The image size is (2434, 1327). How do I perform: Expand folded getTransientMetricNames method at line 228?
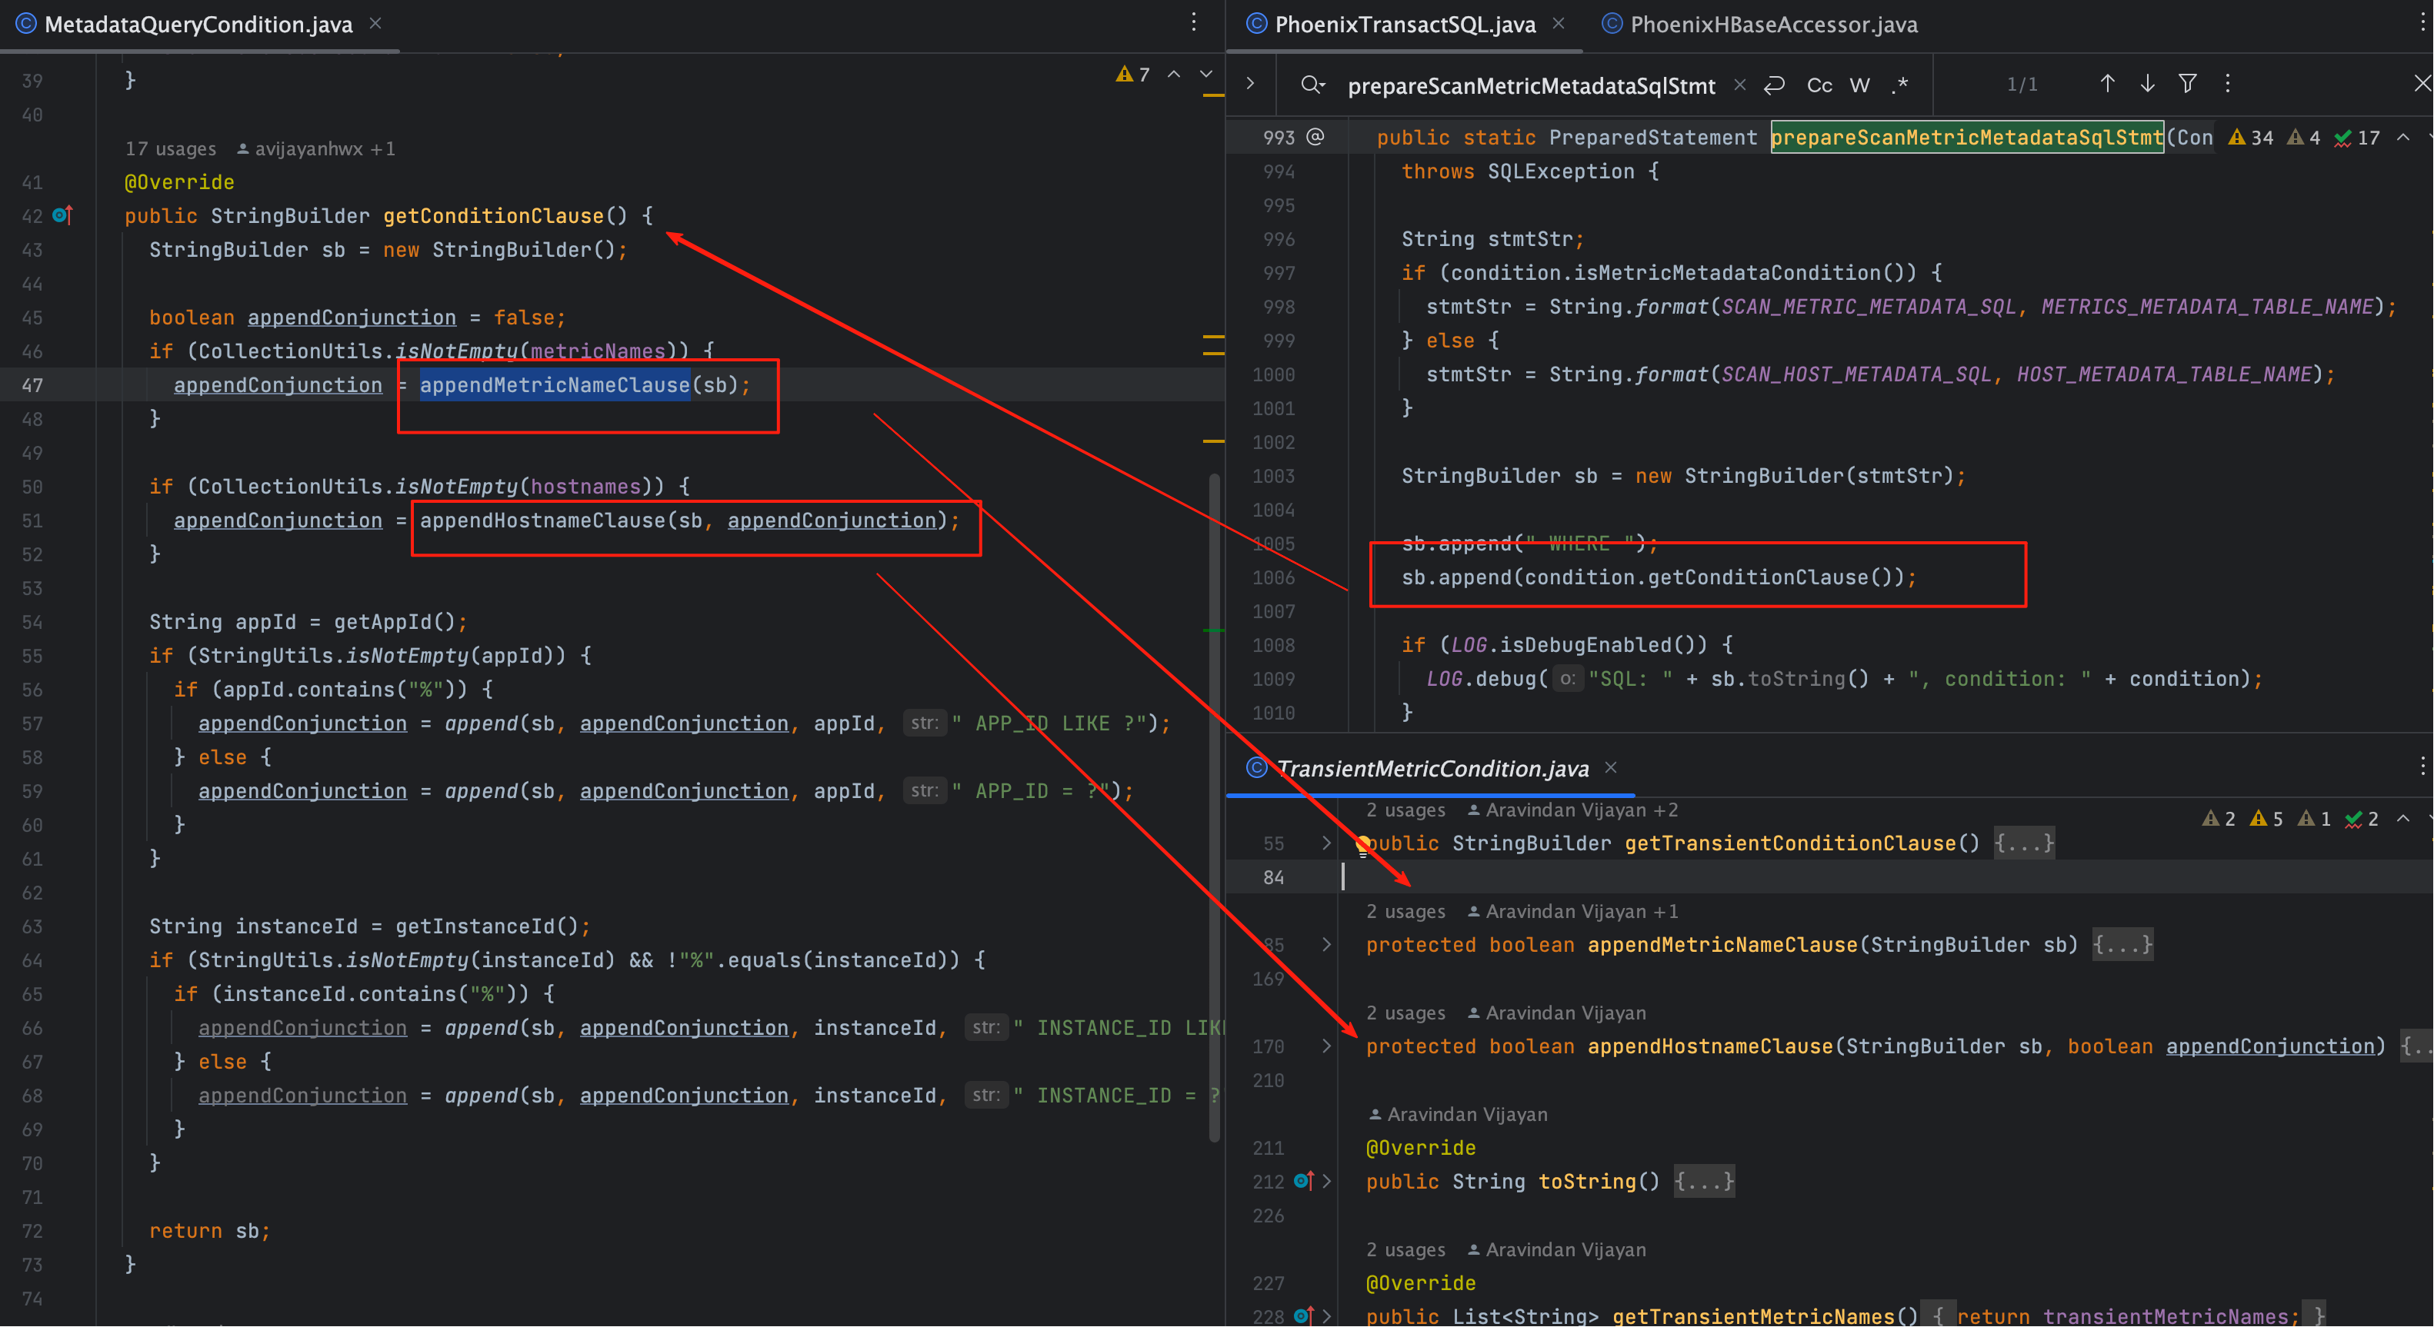1326,1315
